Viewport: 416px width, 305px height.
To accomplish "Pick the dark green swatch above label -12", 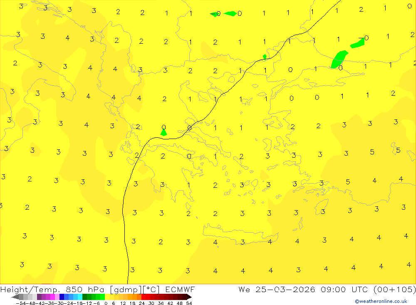I will pos(84,297).
